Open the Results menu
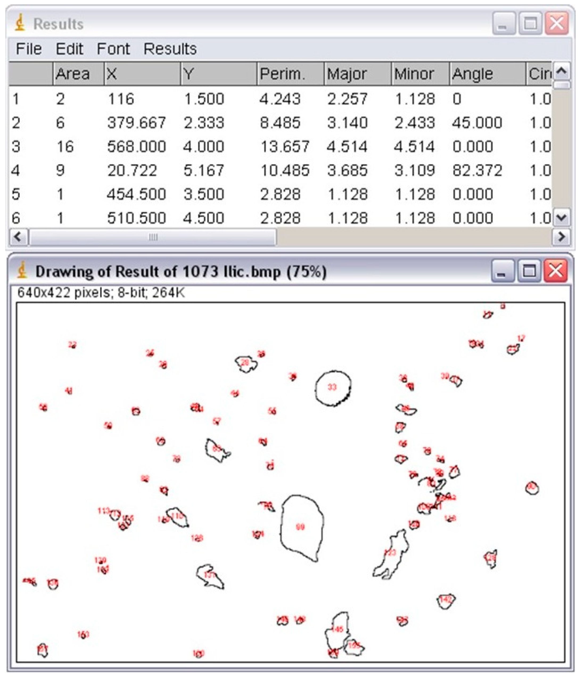Viewport: 580px width, 677px height. 170,49
